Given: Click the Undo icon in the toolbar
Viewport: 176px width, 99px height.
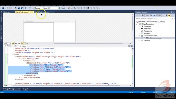Looking at the screenshot, I should click(26, 8).
